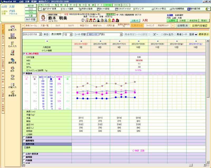The image size is (211, 168).
Task: Open スキャナ依頼用紙 from the toolbar
Action: [x=177, y=9]
